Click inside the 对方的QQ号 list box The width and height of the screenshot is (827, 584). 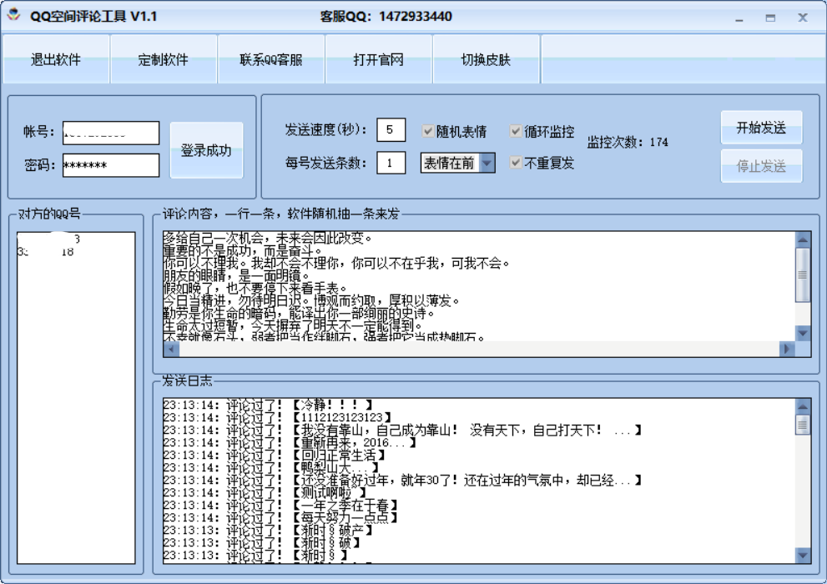click(76, 398)
